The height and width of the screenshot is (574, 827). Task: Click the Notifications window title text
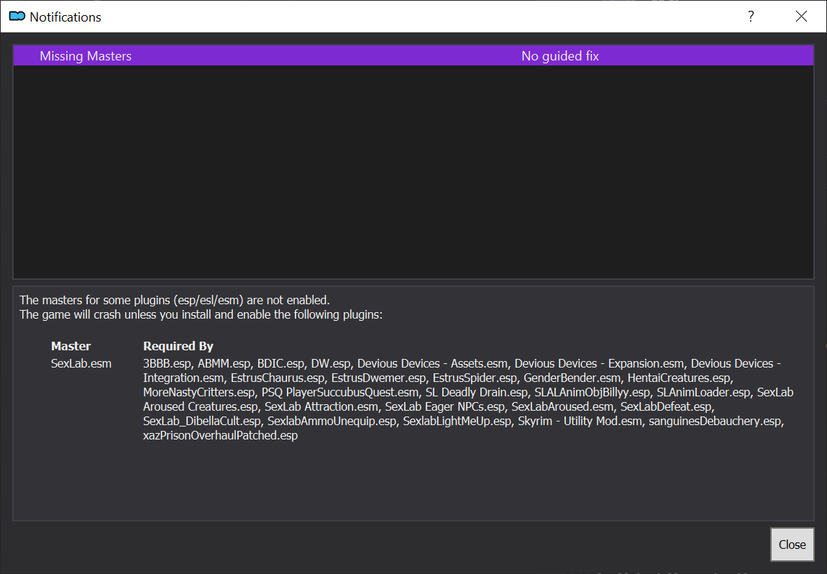(x=65, y=17)
